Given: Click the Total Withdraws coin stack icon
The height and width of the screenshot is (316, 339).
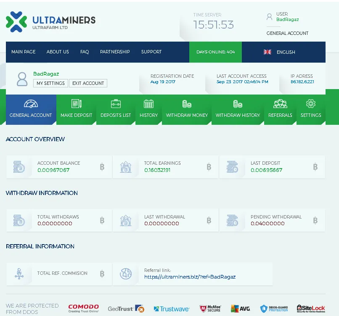Looking at the screenshot, I should 19,220.
